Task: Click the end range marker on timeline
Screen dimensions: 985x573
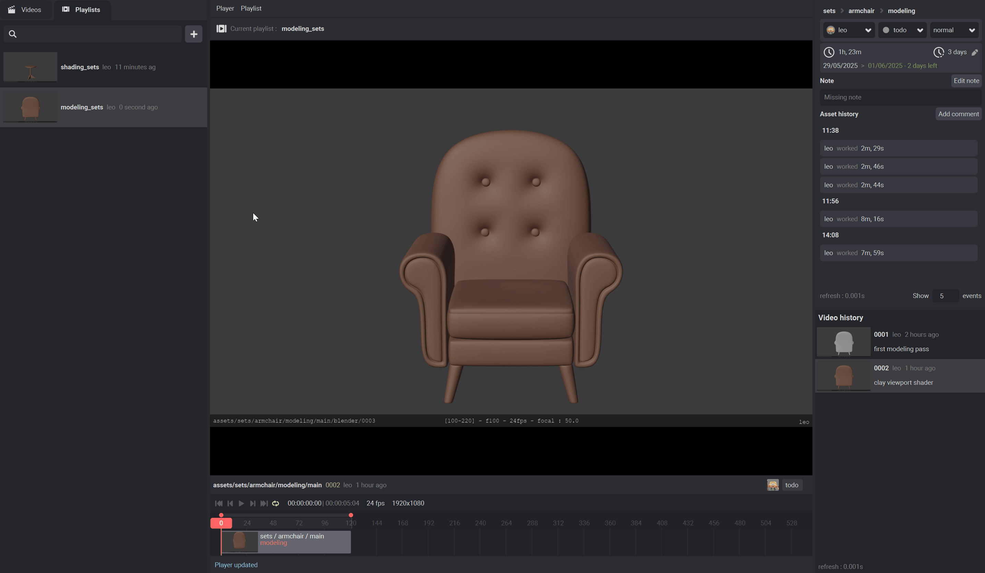Action: click(351, 515)
